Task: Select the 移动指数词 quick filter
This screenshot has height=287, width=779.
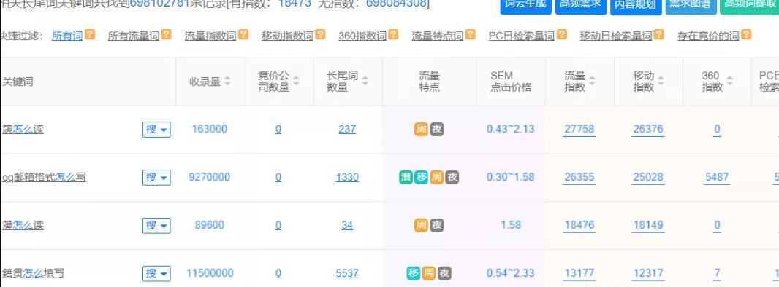Action: [x=288, y=36]
